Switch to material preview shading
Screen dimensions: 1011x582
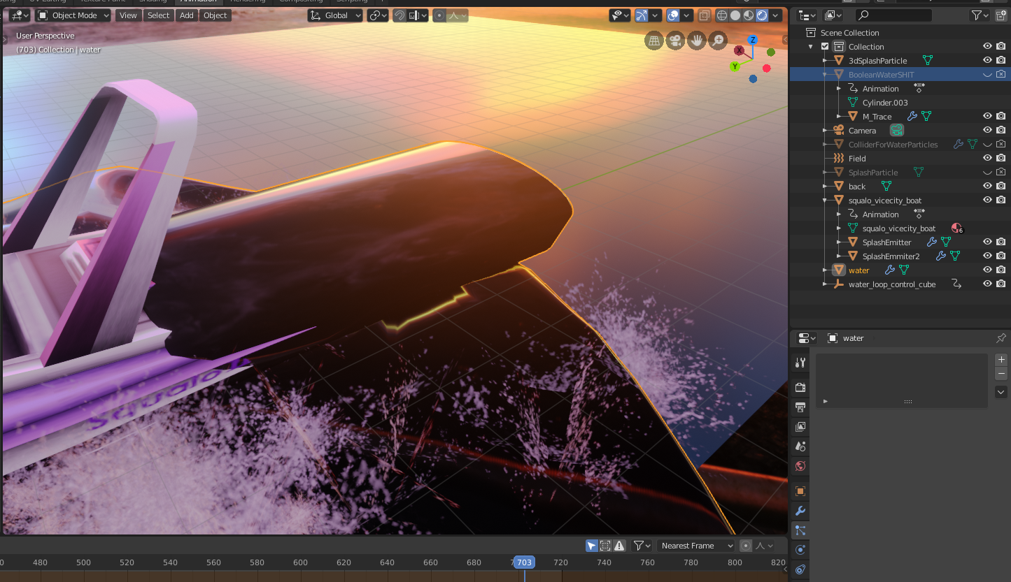coord(749,15)
